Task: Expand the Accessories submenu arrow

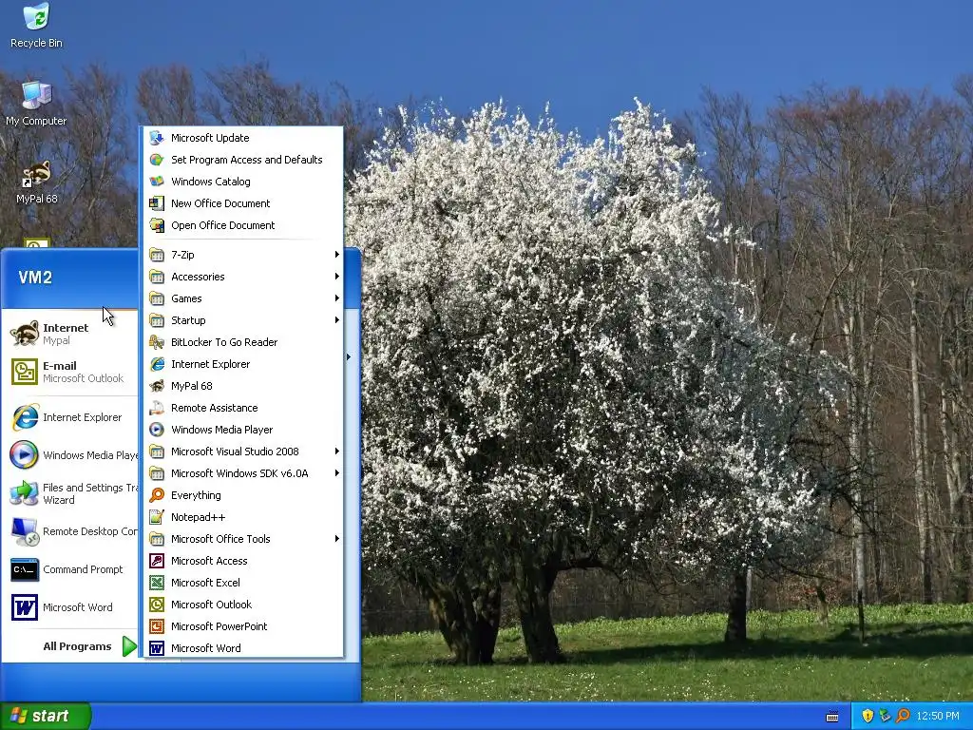Action: 336,277
